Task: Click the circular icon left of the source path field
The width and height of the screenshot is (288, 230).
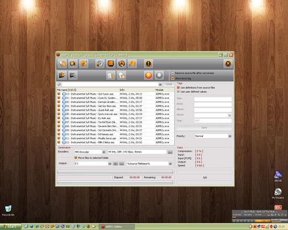Action: [x=59, y=84]
